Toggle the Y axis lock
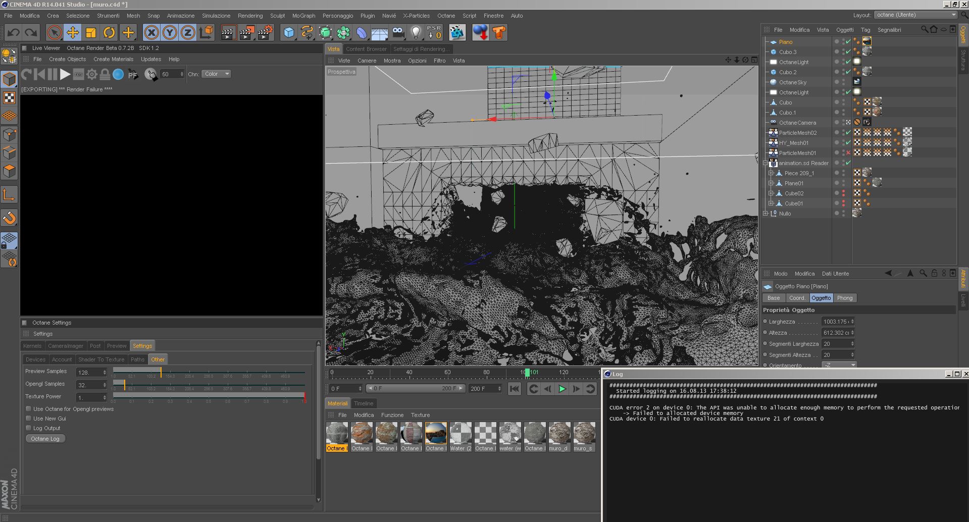Screen dimensions: 969x522 pyautogui.click(x=170, y=33)
